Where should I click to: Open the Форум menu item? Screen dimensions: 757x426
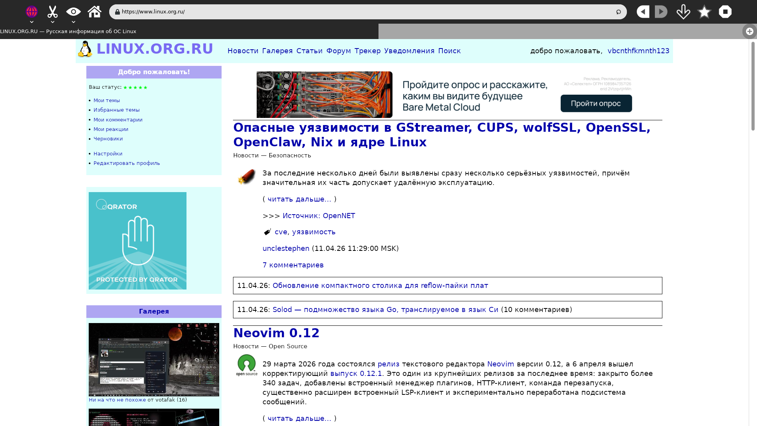[338, 51]
